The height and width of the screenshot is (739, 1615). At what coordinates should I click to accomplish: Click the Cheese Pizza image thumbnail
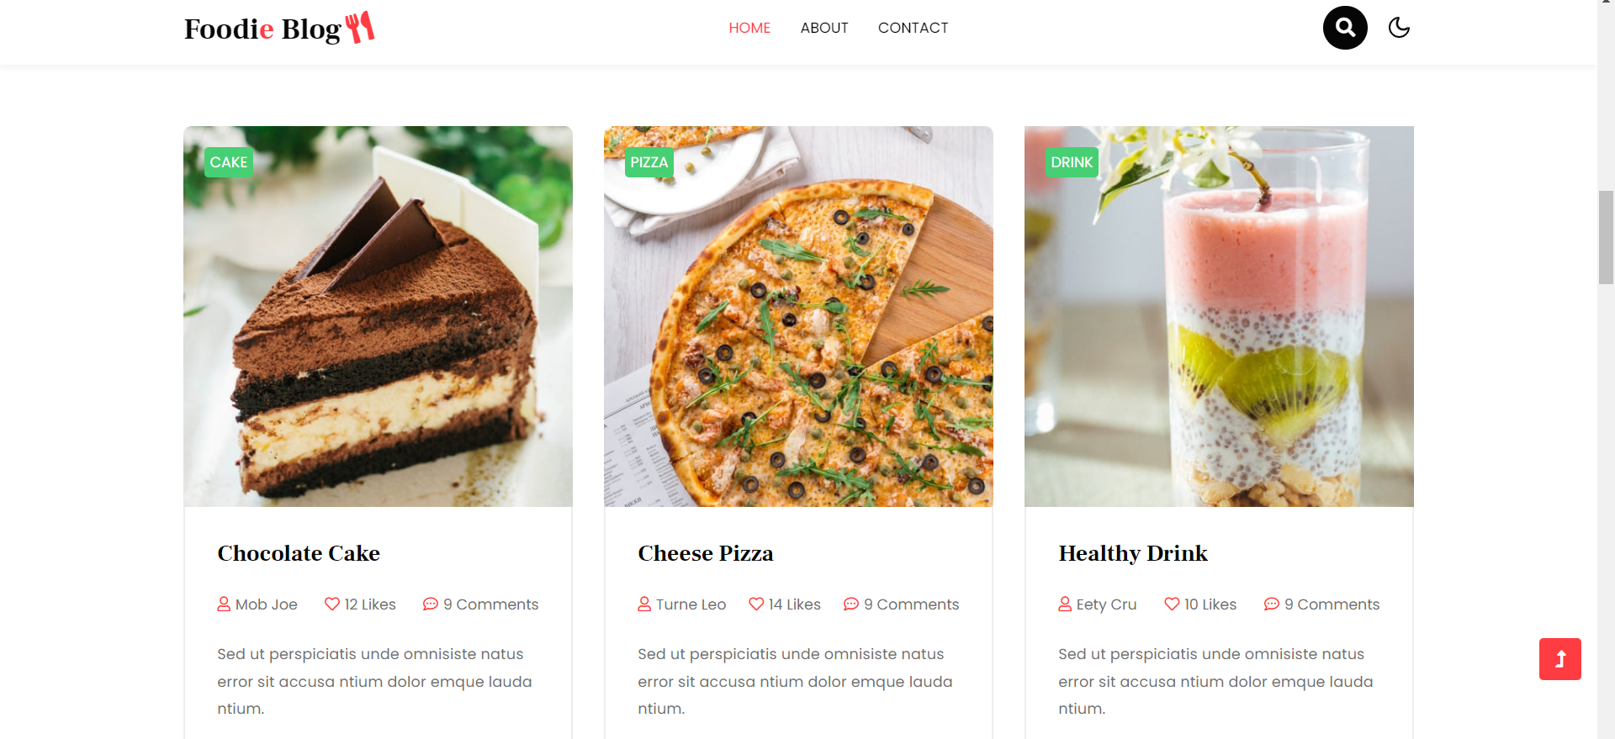point(798,316)
